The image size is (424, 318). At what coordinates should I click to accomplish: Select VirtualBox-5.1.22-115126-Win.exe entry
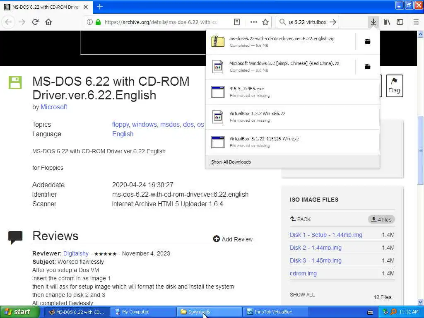tap(293, 142)
